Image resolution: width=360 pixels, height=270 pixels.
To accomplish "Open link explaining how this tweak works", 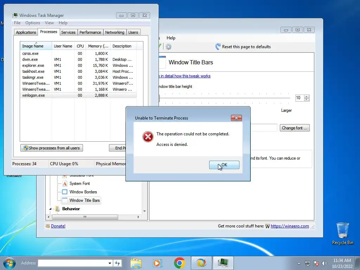I will pos(184,76).
